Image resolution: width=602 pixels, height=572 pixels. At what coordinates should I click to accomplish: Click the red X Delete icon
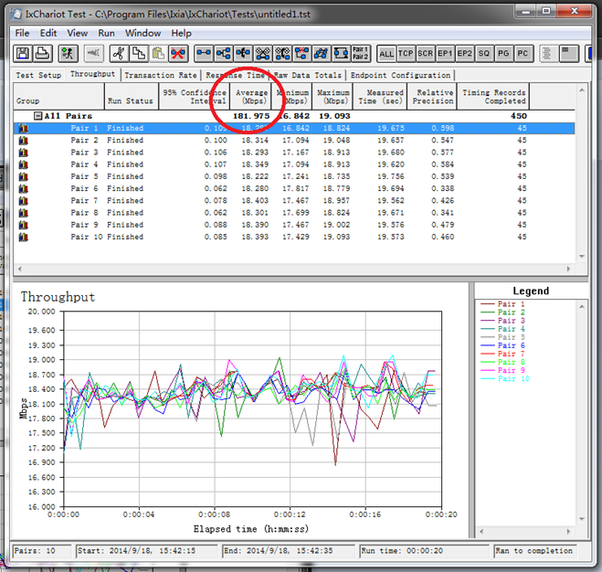point(178,53)
